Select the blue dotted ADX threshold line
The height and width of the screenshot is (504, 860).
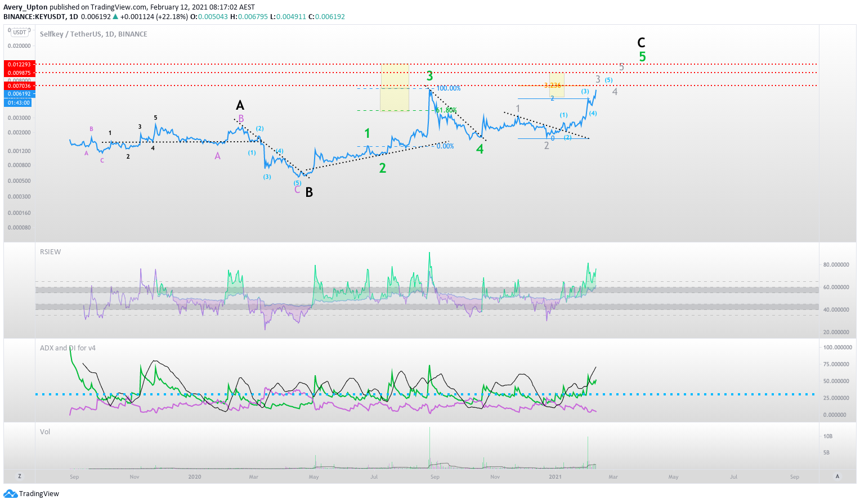pyautogui.click(x=425, y=394)
